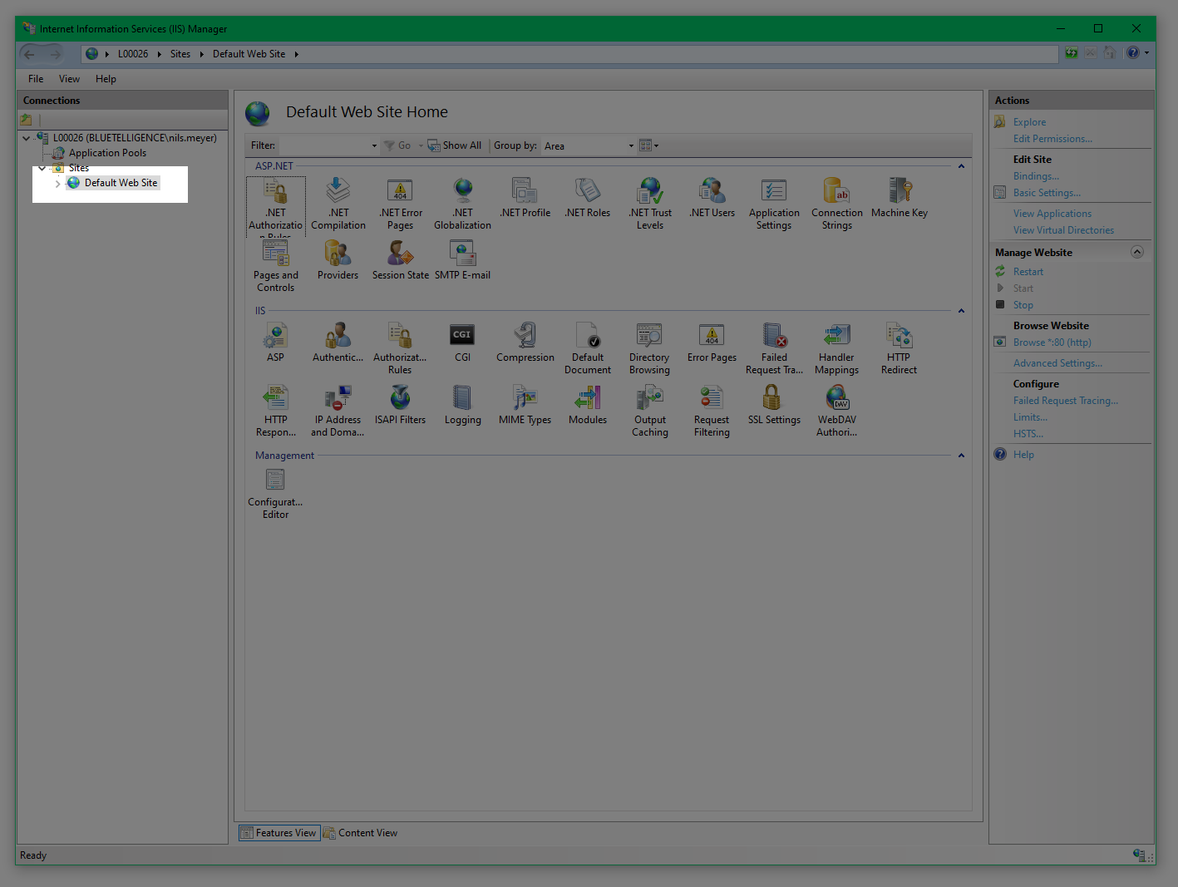This screenshot has height=887, width=1178.
Task: Open the Authentication feature icon
Action: click(x=338, y=336)
